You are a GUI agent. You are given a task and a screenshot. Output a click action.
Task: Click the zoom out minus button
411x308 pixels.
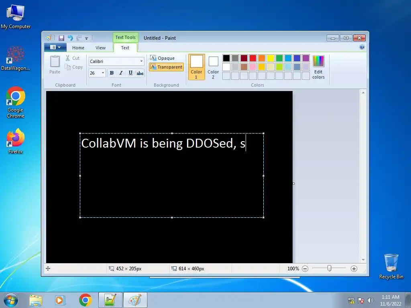[305, 269]
